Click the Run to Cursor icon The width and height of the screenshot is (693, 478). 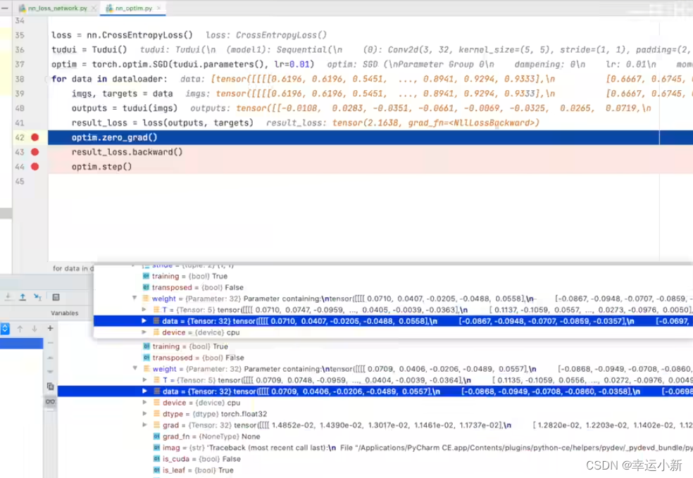37,297
